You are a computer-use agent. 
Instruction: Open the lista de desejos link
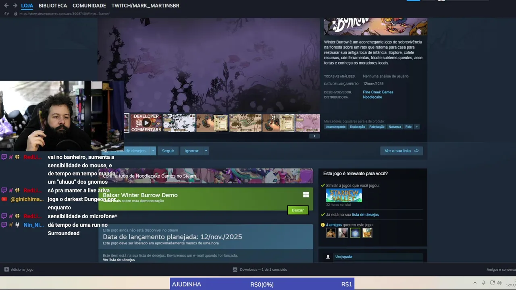pyautogui.click(x=365, y=215)
